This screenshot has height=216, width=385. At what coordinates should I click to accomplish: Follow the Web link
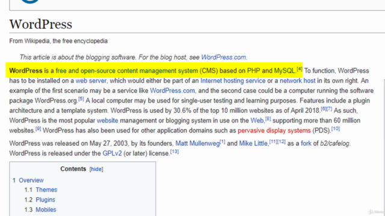coord(257,121)
